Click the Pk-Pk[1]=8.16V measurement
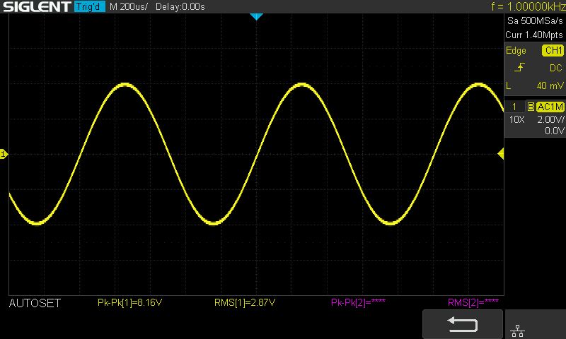566x339 pixels. (x=130, y=302)
